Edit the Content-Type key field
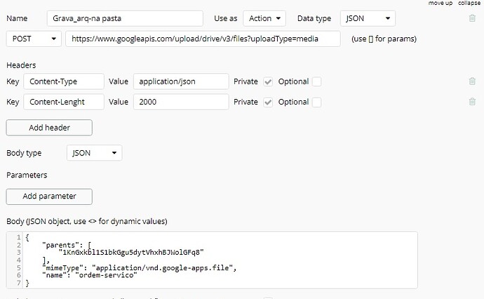484x299 pixels. click(64, 81)
